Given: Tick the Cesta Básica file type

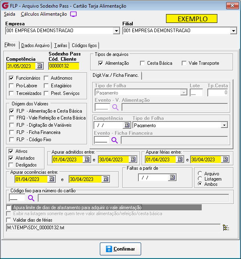Looking at the screenshot, I should click(142, 63).
